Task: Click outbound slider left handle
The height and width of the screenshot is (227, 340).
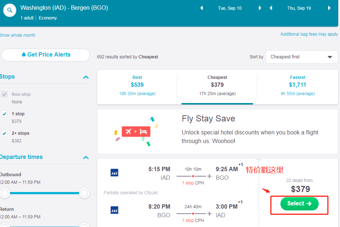Action: click(x=5, y=193)
